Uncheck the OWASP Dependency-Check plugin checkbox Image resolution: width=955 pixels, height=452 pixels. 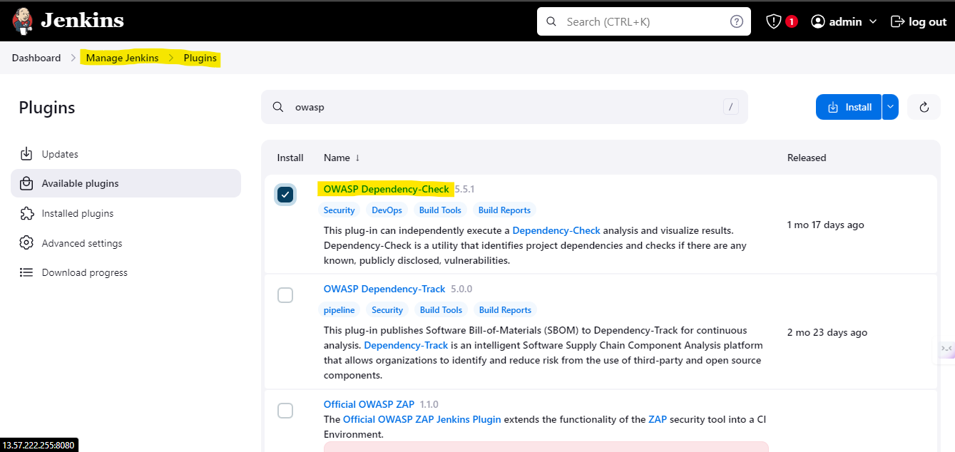(285, 195)
